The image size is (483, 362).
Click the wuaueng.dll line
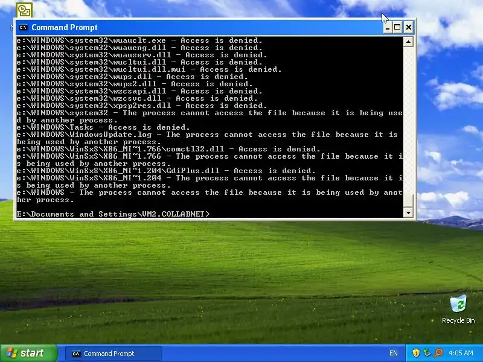[139, 48]
